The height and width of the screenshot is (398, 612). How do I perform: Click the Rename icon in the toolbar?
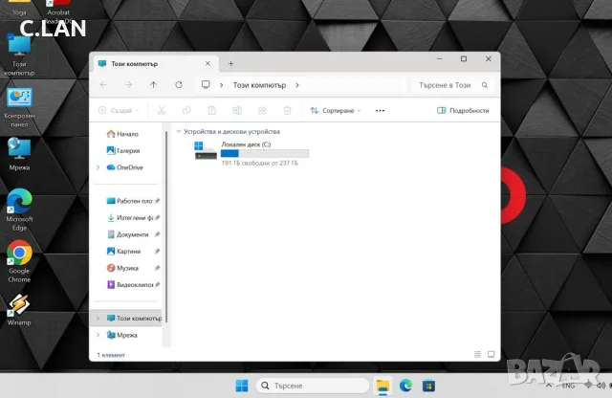[237, 111]
